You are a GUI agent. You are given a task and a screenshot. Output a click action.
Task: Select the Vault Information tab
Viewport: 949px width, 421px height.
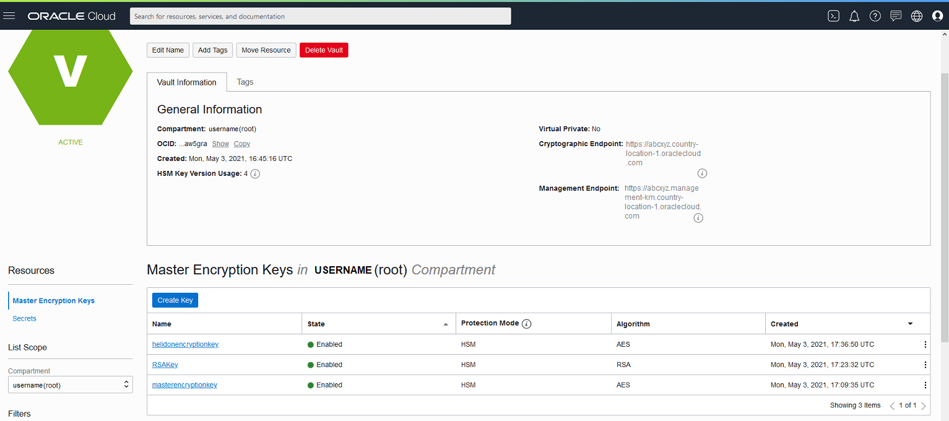pos(187,82)
